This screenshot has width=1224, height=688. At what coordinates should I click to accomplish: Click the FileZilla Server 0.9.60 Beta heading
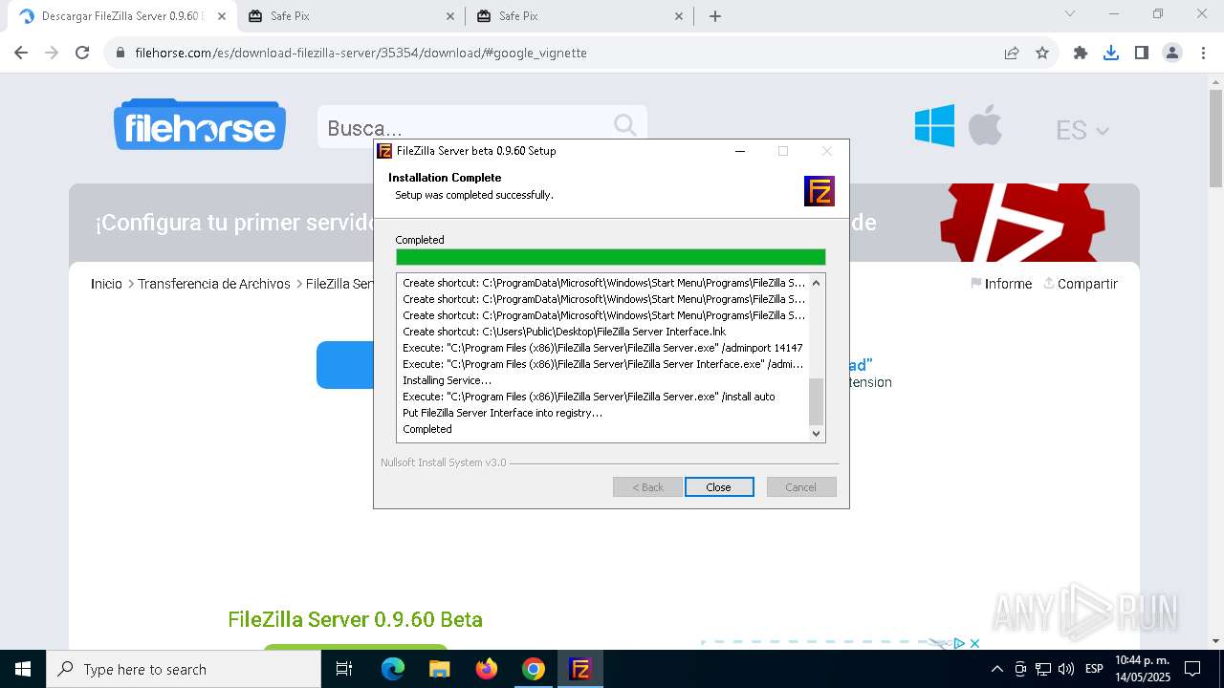click(x=355, y=619)
